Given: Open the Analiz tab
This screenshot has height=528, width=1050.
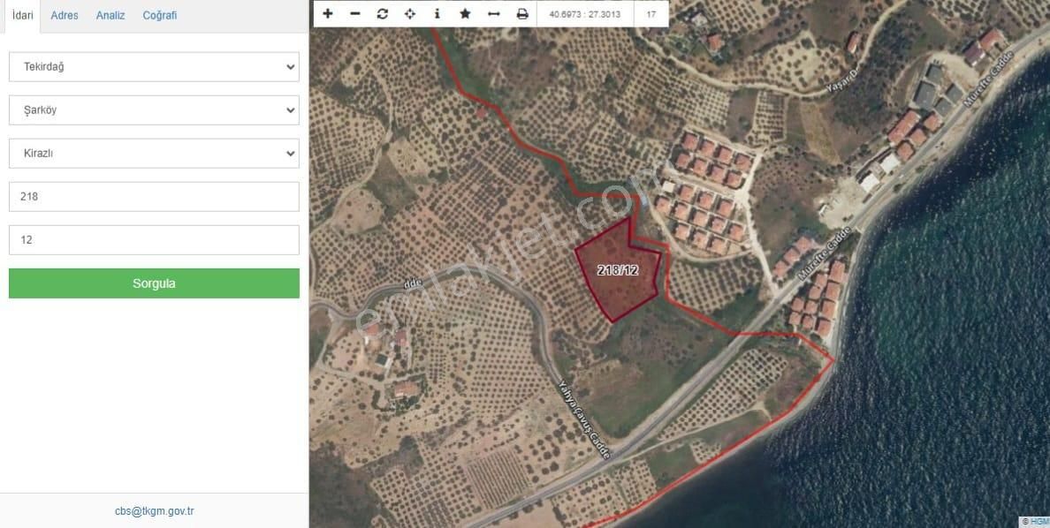Looking at the screenshot, I should pos(110,15).
